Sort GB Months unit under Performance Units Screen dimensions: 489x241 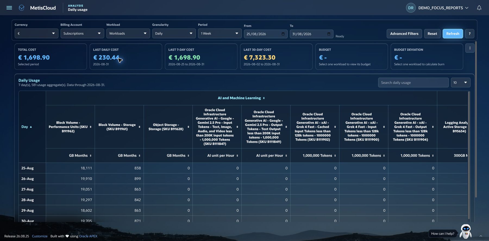pos(90,156)
